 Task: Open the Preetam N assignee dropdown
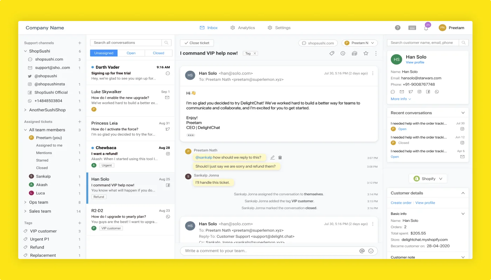[359, 43]
